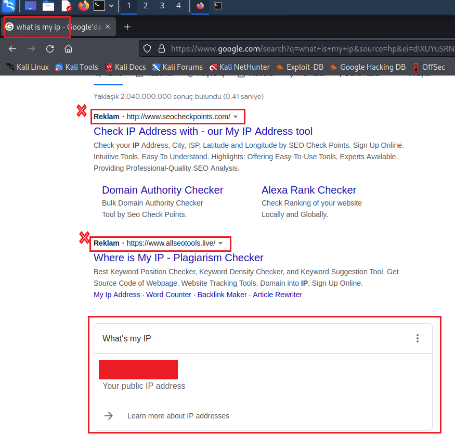
Task: Open the tracking protection shield icon
Action: point(147,49)
